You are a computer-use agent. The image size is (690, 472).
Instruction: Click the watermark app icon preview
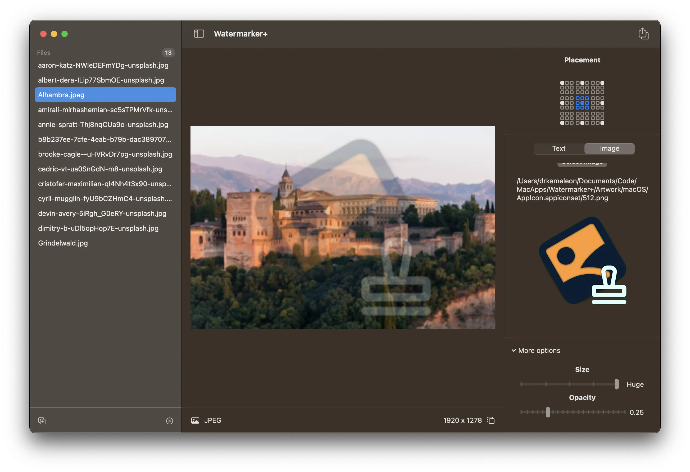582,260
